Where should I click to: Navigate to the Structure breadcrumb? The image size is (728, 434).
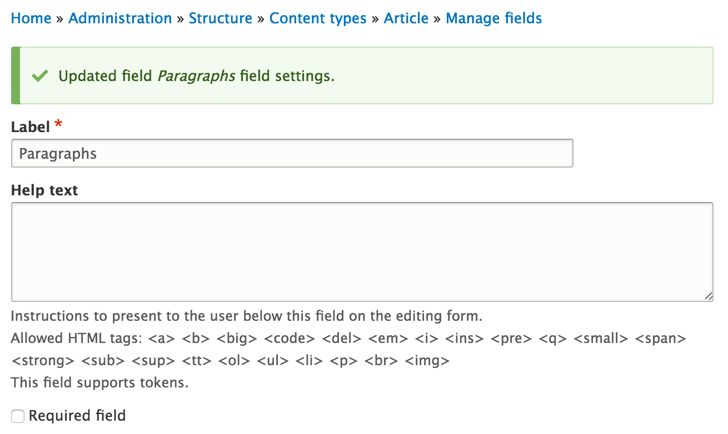(x=221, y=18)
